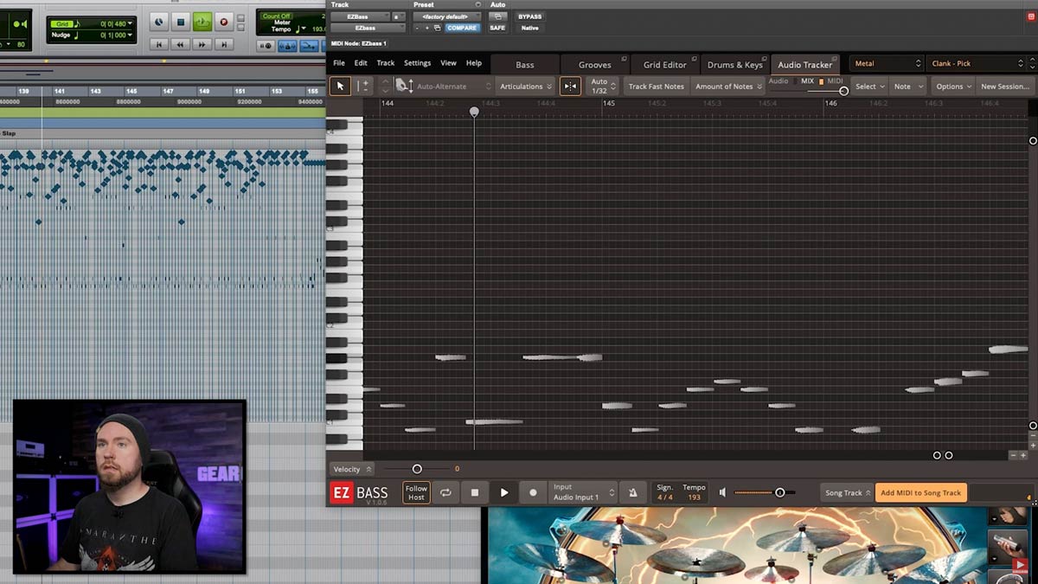Click the New Session button
Viewport: 1038px width, 584px height.
(1004, 87)
